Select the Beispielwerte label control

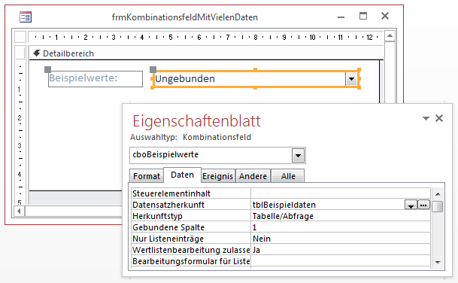96,78
